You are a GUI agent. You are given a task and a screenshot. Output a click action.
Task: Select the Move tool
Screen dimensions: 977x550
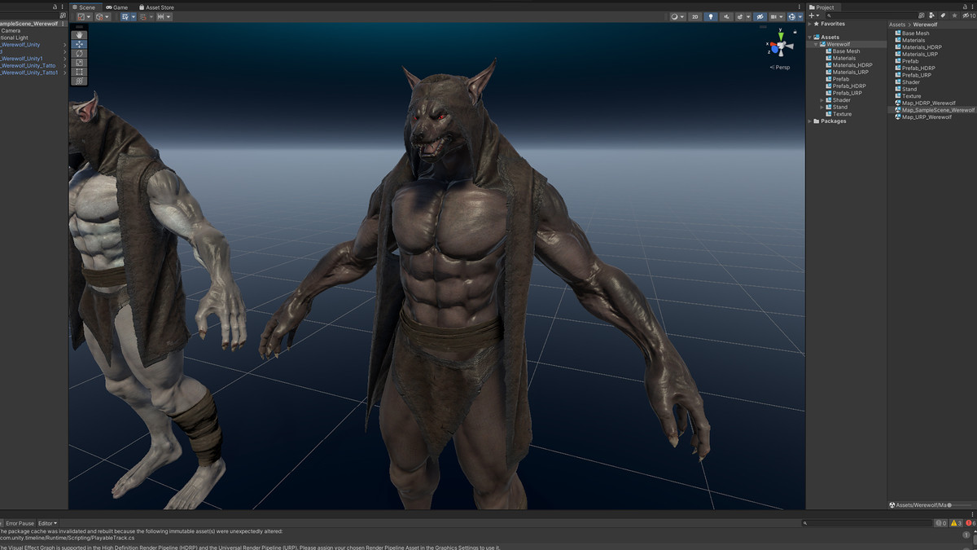[x=79, y=44]
